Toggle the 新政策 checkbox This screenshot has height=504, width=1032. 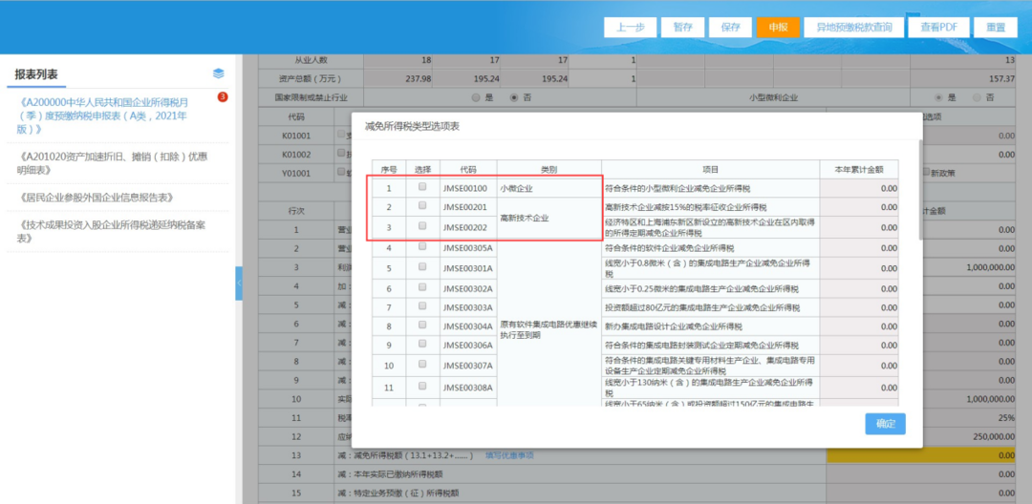[927, 172]
